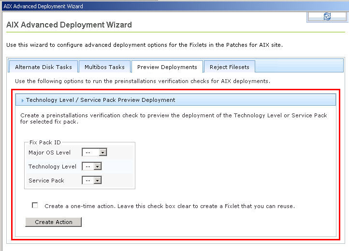The image size is (349, 251).
Task: Click the AIX Advanced Deployment Wizard heading
Action: (69, 25)
